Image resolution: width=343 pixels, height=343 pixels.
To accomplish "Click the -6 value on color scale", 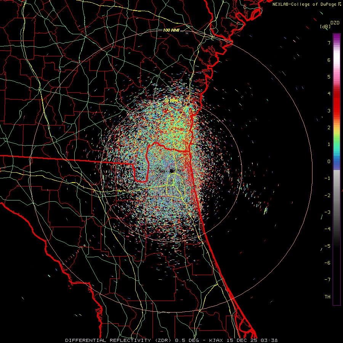I will click(x=327, y=263).
